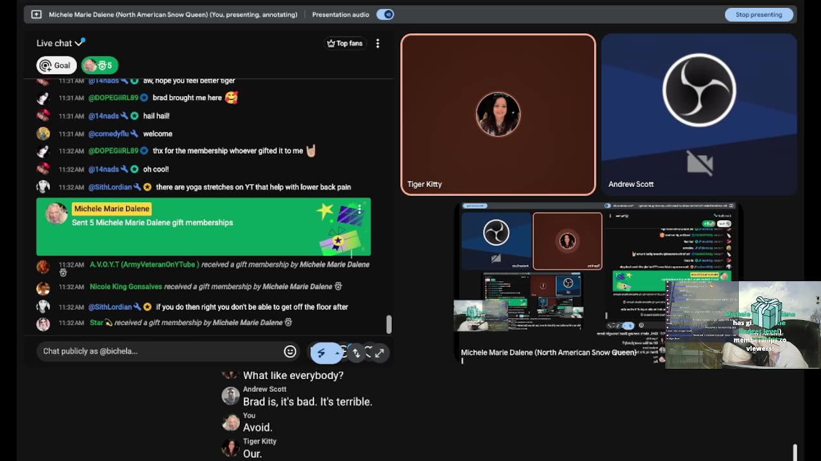Click member badge beside @14nads 'oh cool!' message

[134, 169]
